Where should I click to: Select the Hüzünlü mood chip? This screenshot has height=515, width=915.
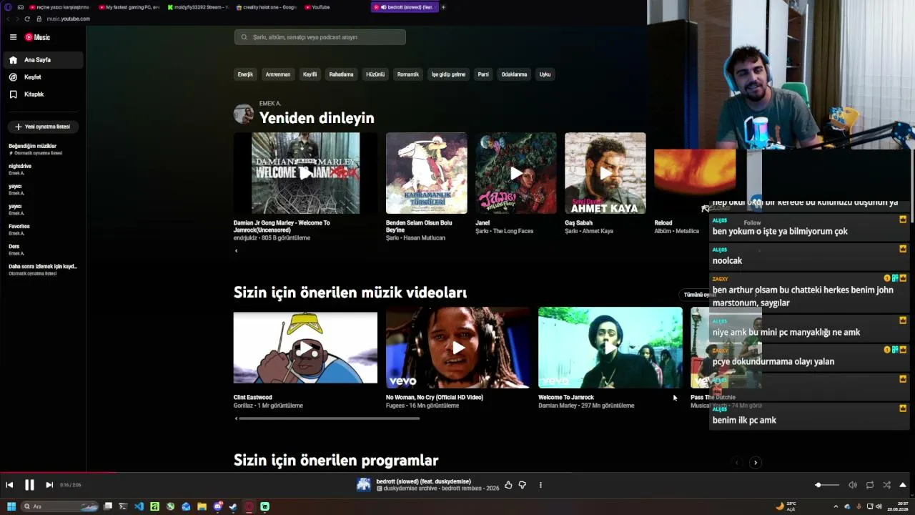375,74
